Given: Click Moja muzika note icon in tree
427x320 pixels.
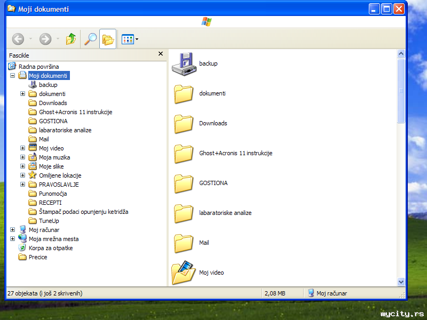Looking at the screenshot, I should click(x=33, y=157).
